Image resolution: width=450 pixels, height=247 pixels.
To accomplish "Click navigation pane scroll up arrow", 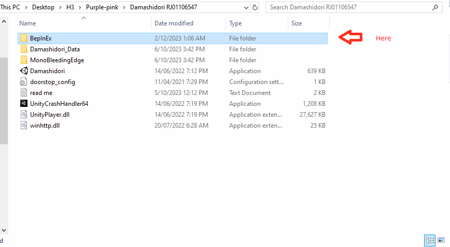I will coord(4,21).
